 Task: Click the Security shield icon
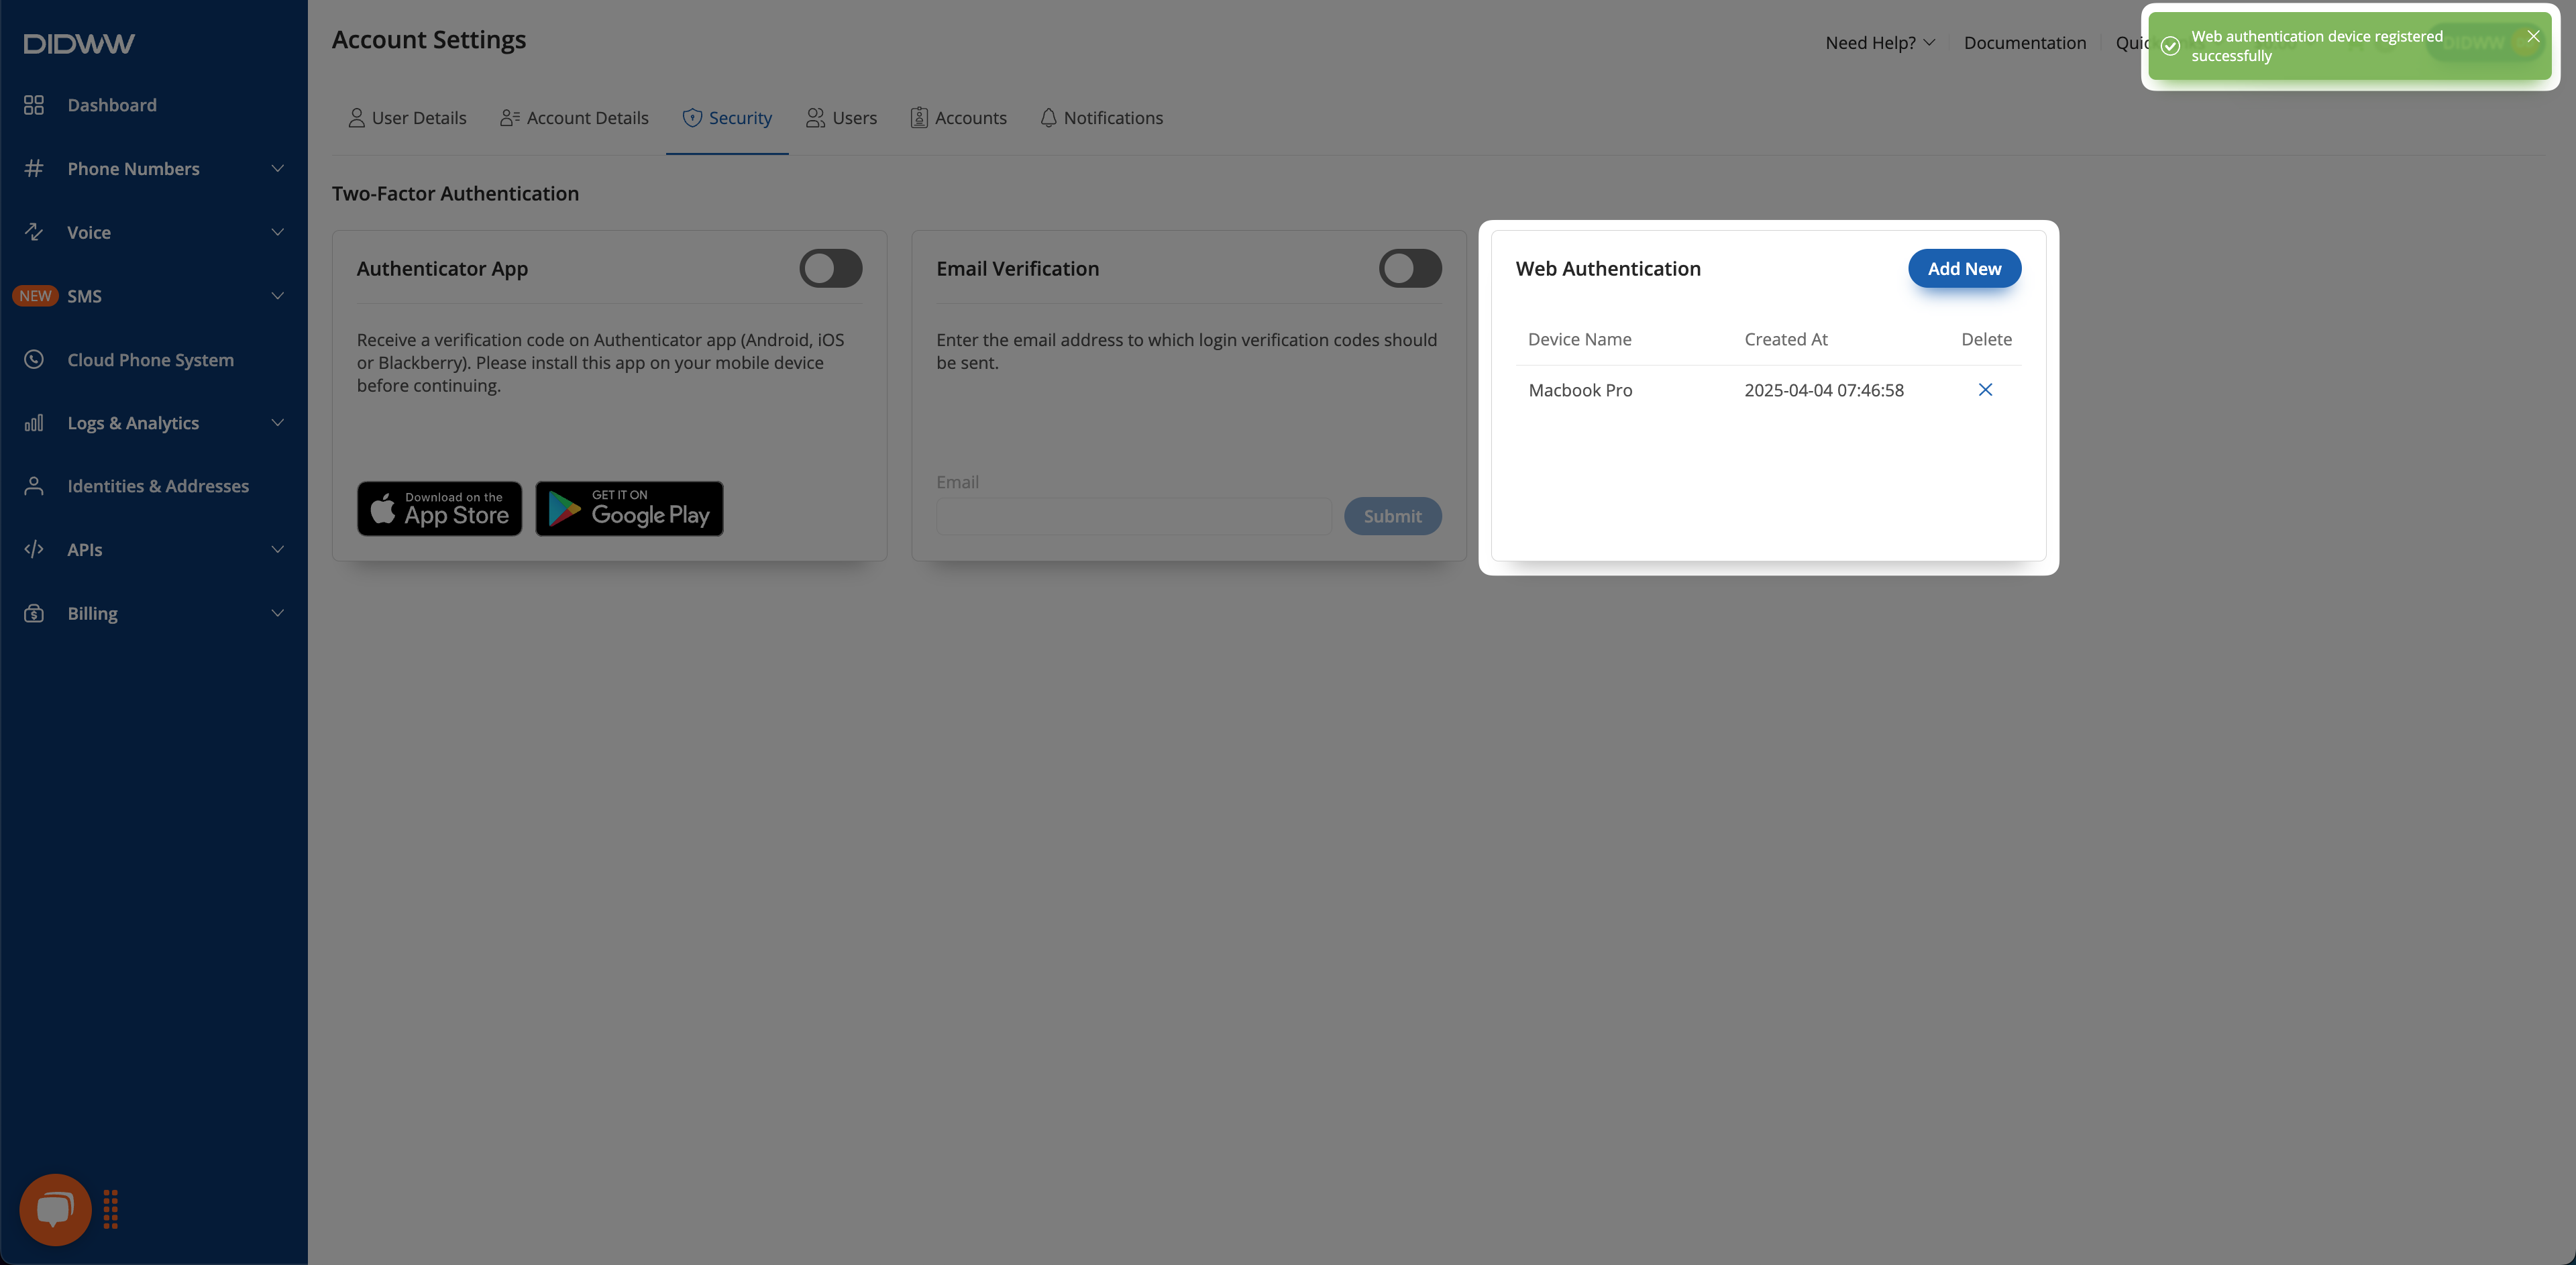(692, 118)
